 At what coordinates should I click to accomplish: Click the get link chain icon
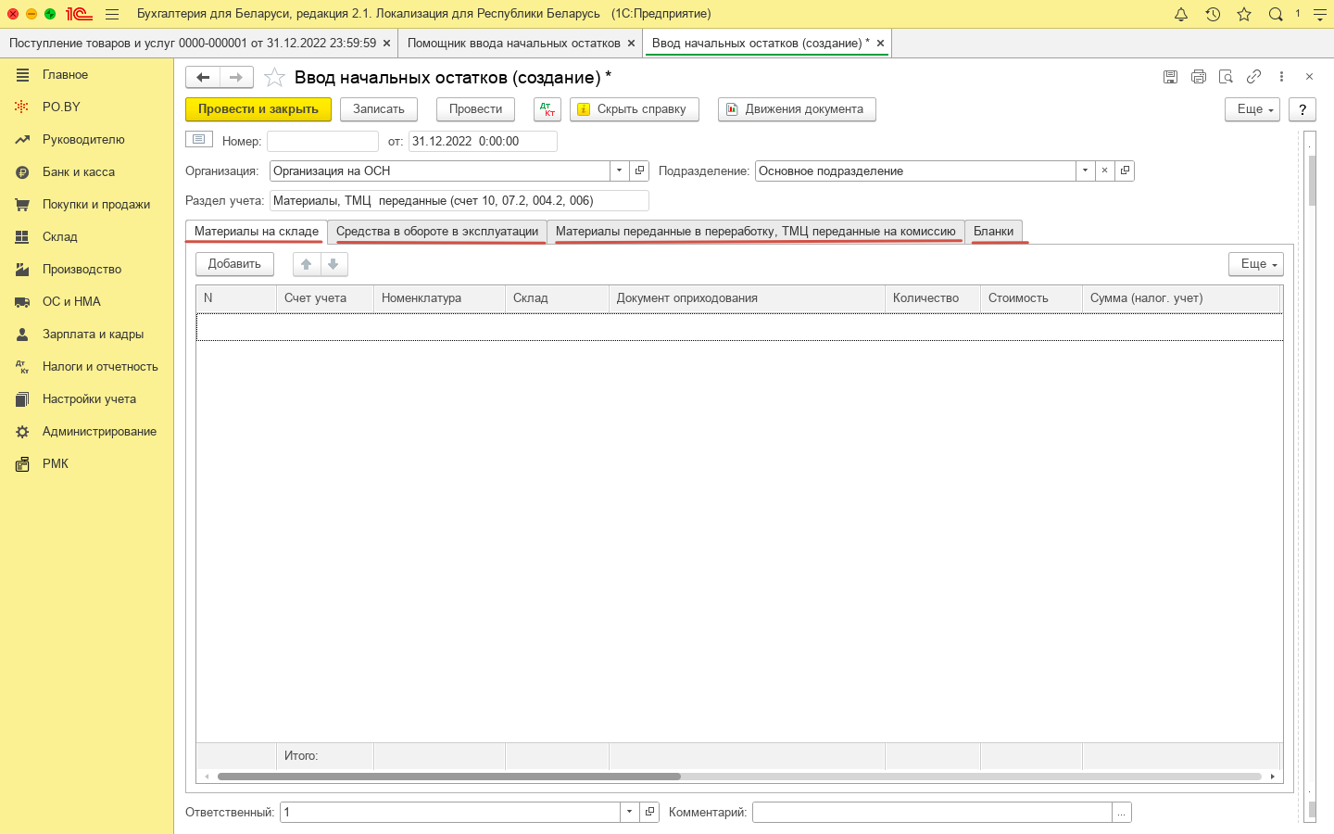click(1253, 77)
